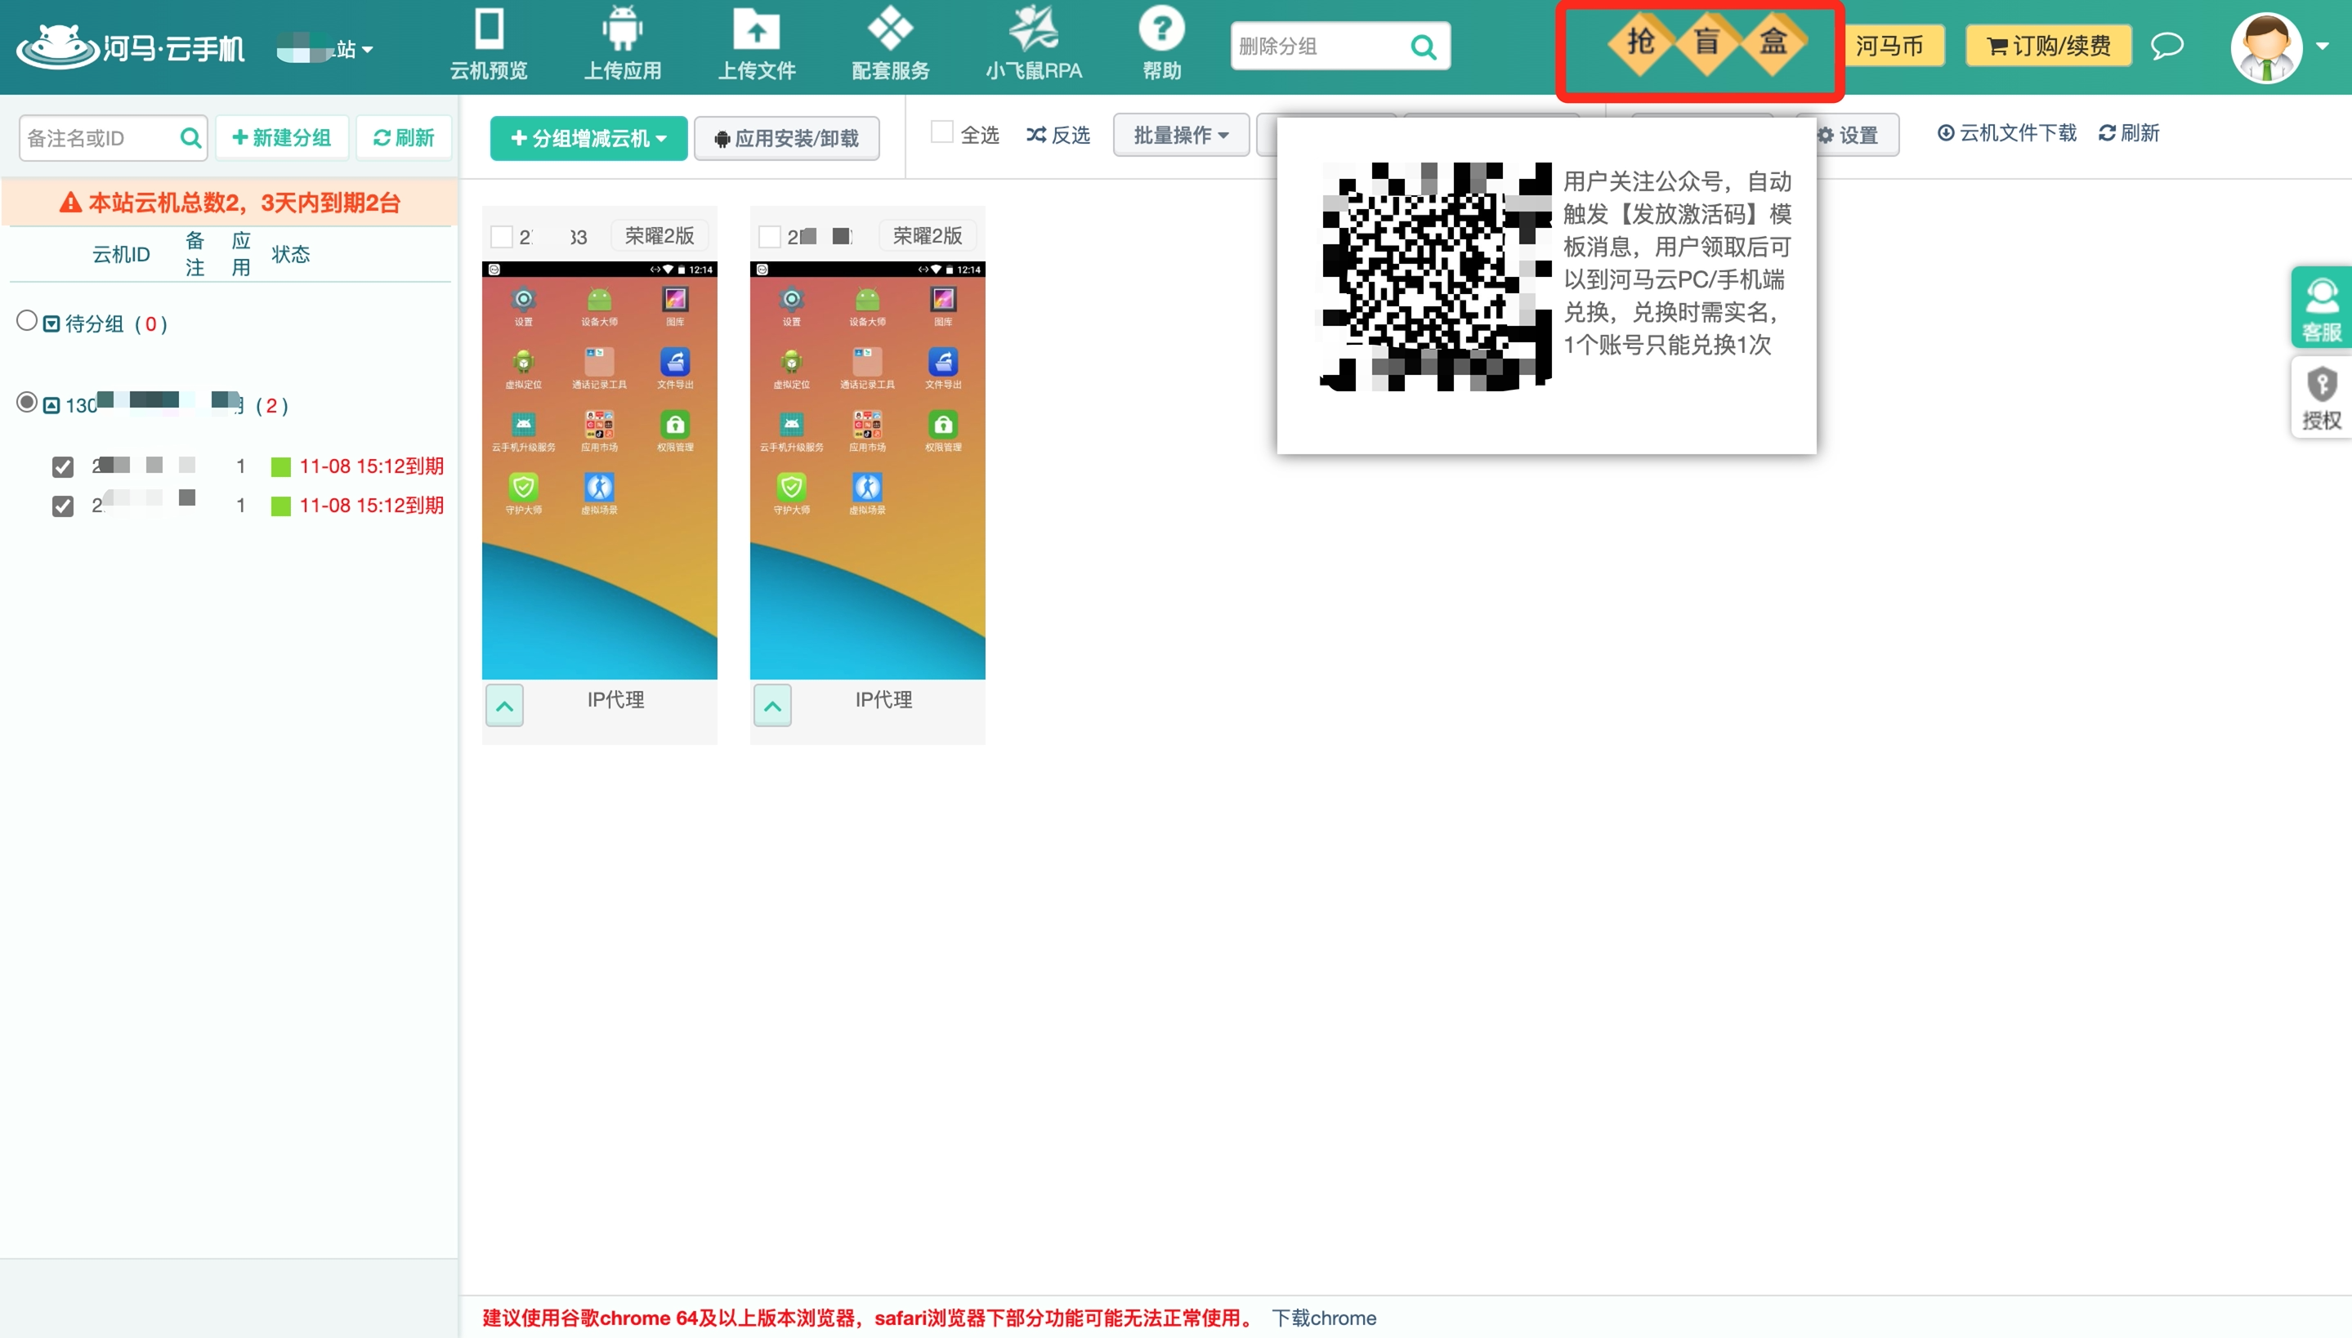Open the chat message bubble icon
This screenshot has height=1338, width=2352.
[x=2166, y=46]
